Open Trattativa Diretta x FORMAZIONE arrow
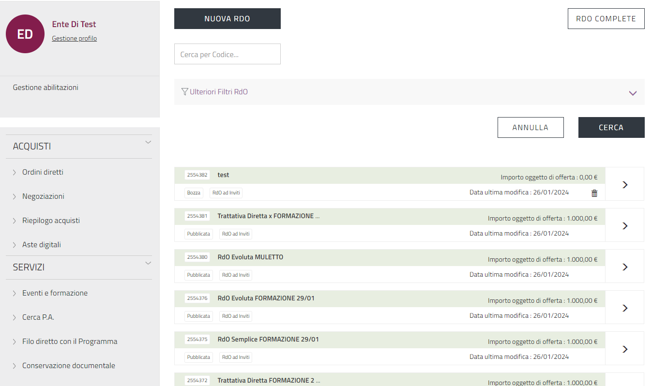 [x=624, y=225]
